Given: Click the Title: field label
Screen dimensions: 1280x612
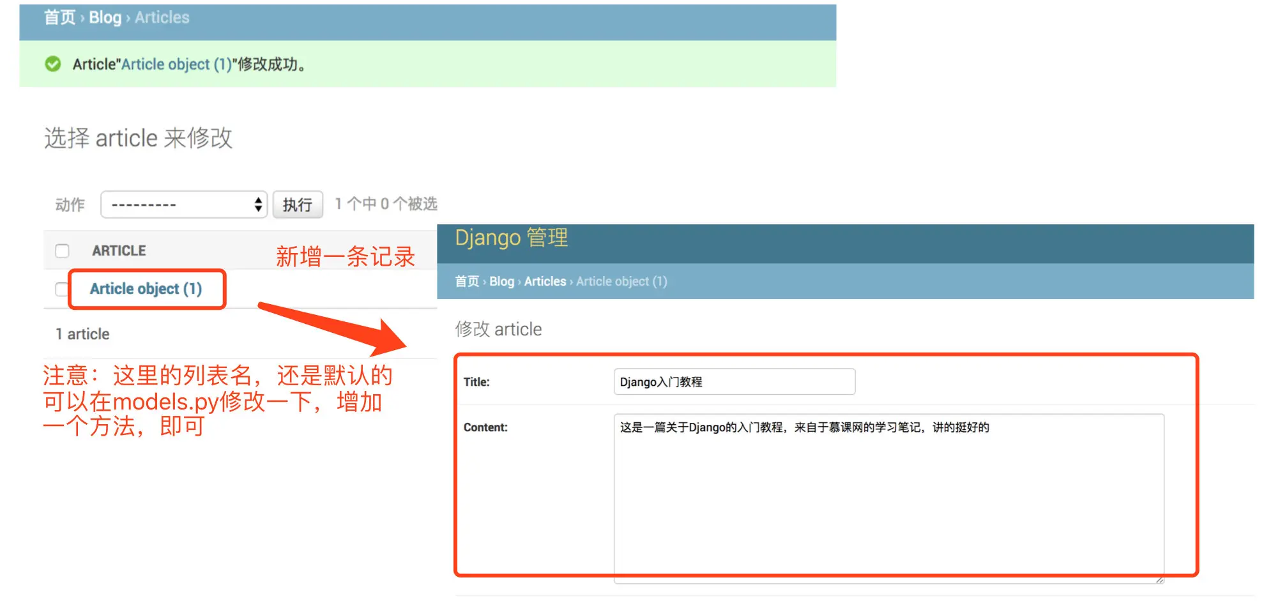Looking at the screenshot, I should point(476,382).
